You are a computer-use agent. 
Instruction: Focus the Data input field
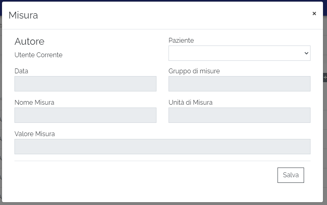85,84
